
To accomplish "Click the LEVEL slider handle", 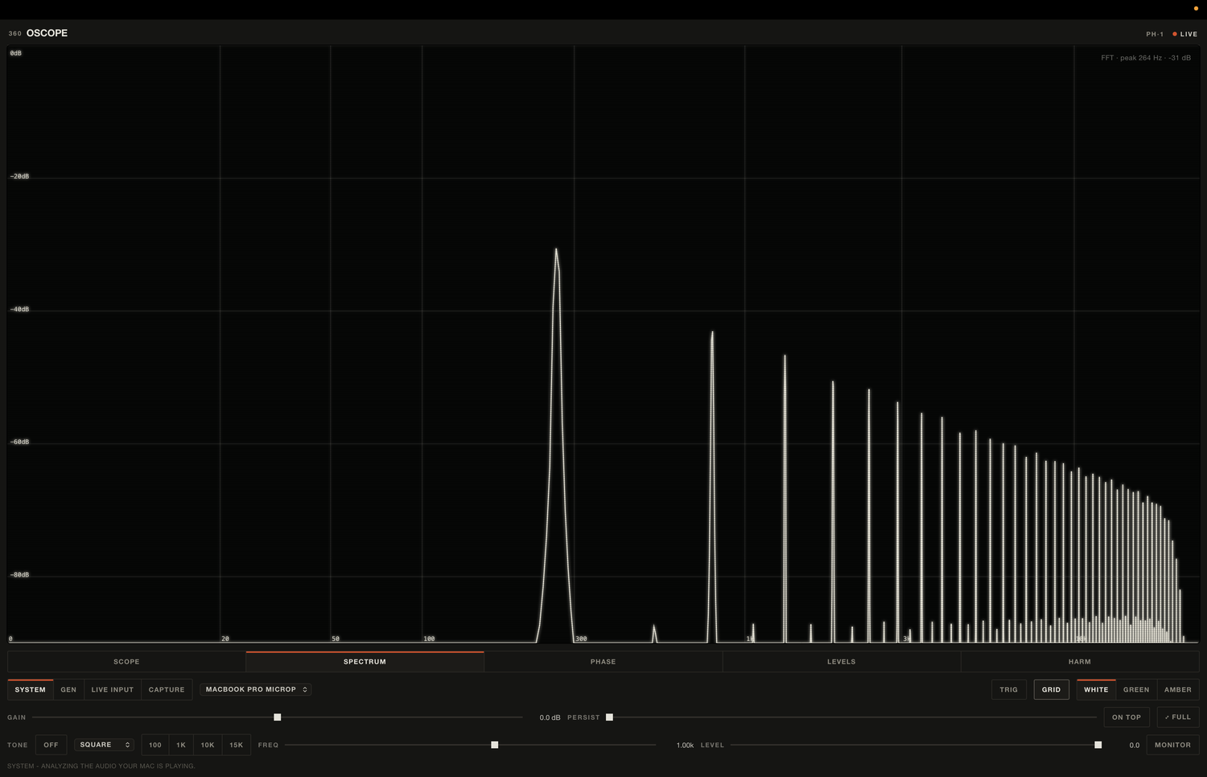I will pos(1098,745).
